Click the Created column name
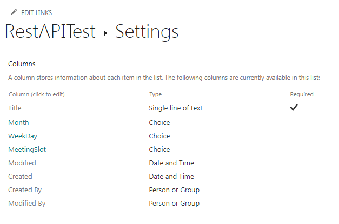This screenshot has width=339, height=224. click(20, 177)
